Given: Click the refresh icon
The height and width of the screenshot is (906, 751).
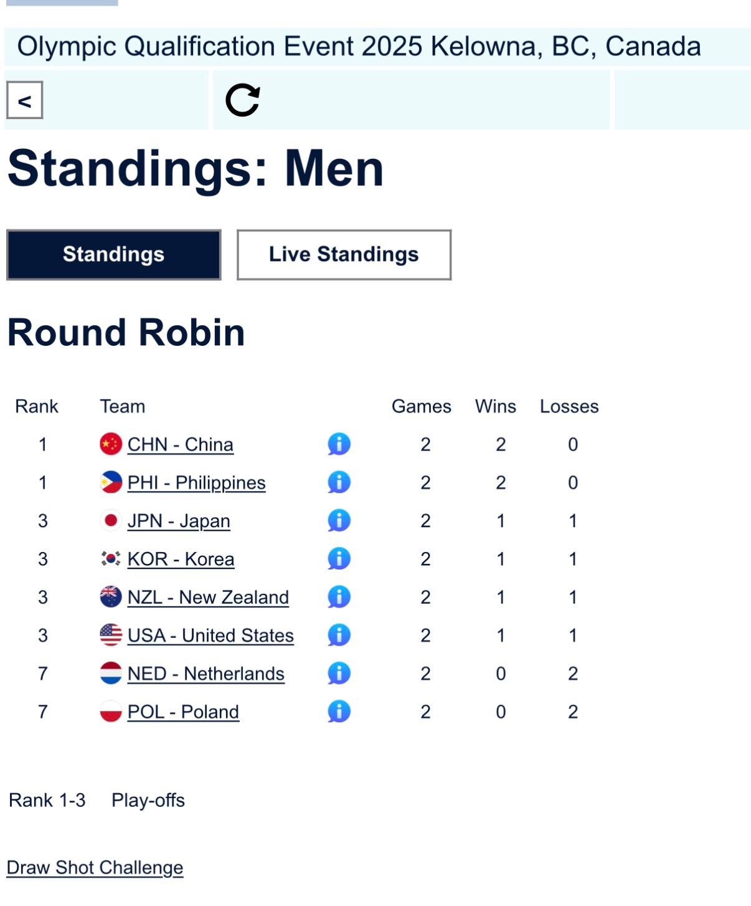Looking at the screenshot, I should point(242,100).
